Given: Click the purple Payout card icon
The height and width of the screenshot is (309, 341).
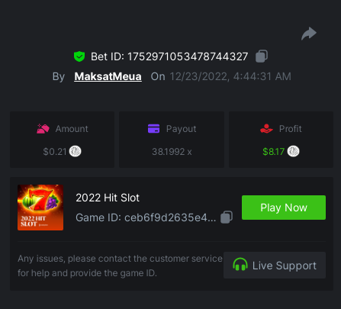Looking at the screenshot, I should (153, 129).
